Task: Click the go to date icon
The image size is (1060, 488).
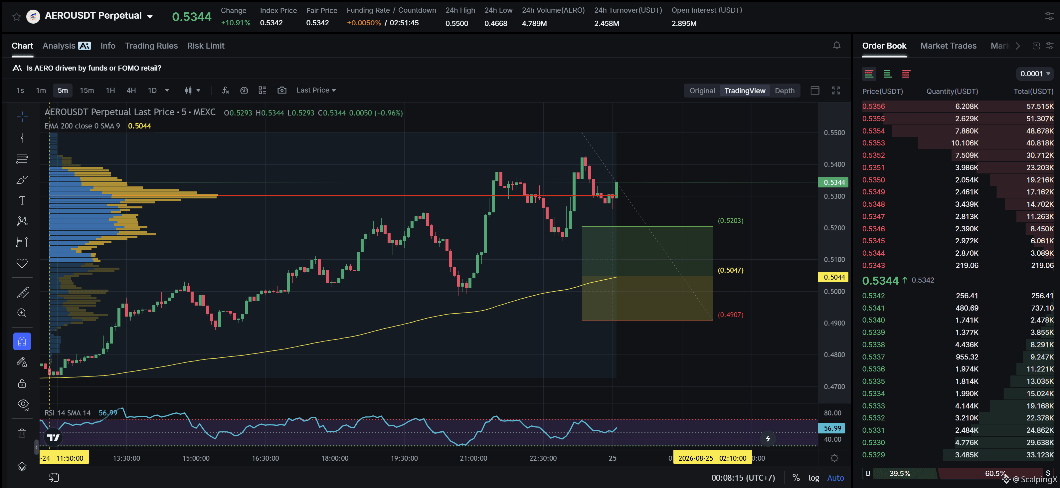Action: pyautogui.click(x=54, y=478)
